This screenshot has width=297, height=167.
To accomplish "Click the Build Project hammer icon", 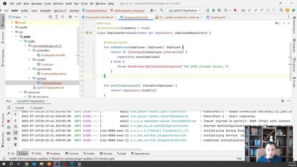I will (161, 10).
